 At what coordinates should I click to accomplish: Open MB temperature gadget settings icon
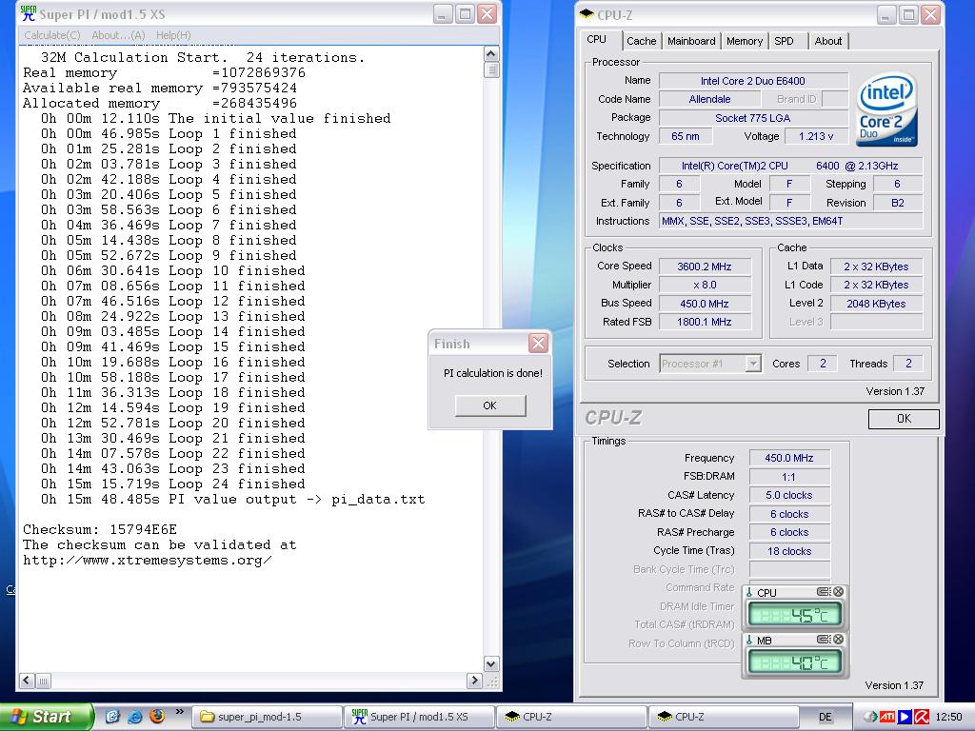(824, 639)
